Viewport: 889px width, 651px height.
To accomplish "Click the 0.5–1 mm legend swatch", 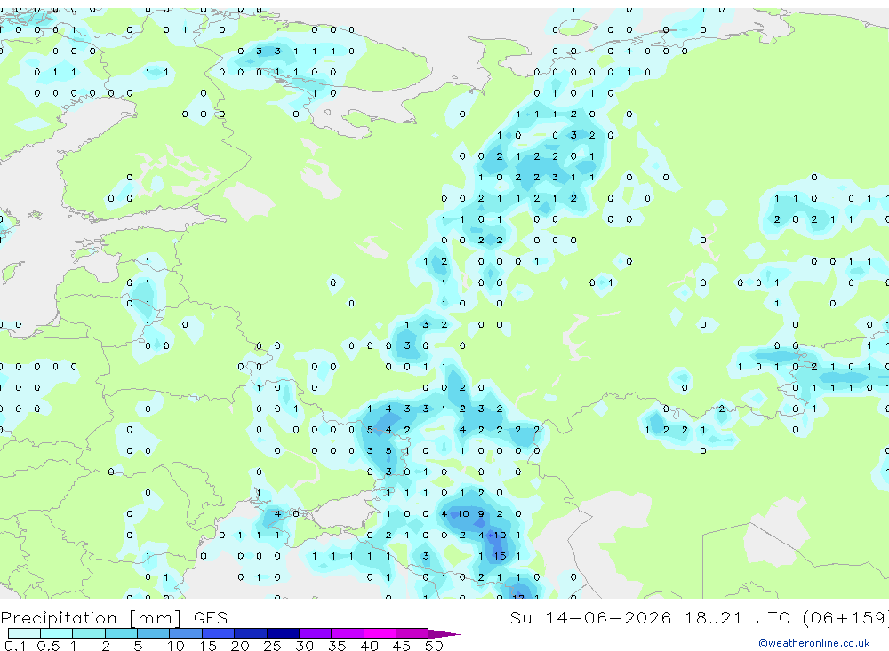I will [x=57, y=633].
